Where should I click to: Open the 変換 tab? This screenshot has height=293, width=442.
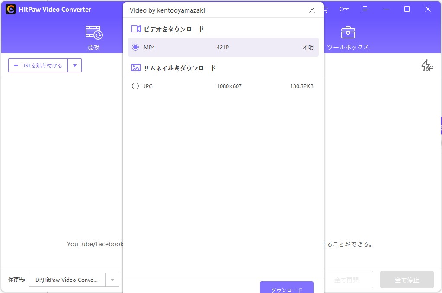pos(94,38)
